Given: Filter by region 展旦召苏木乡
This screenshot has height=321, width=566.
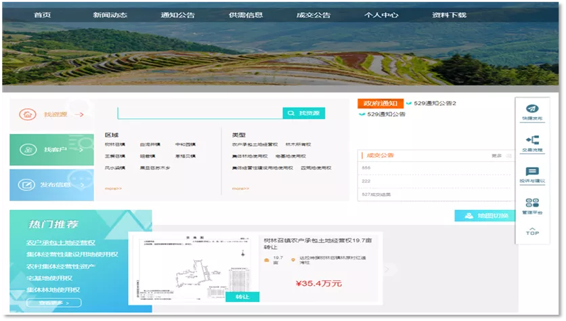Looking at the screenshot, I should pyautogui.click(x=155, y=168).
